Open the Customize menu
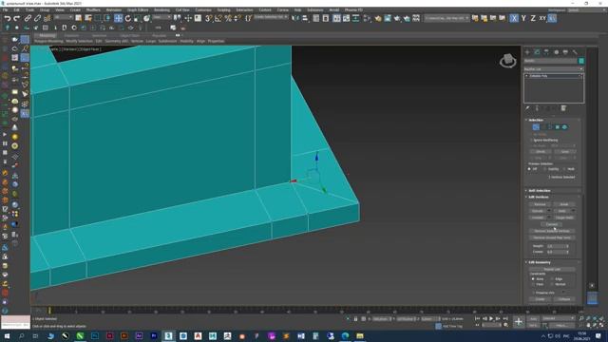608x342 pixels. 203,9
